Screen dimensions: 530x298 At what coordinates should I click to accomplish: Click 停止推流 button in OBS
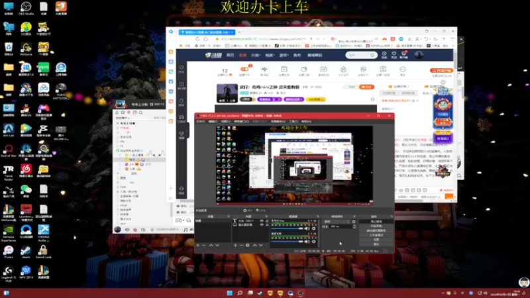(376, 222)
